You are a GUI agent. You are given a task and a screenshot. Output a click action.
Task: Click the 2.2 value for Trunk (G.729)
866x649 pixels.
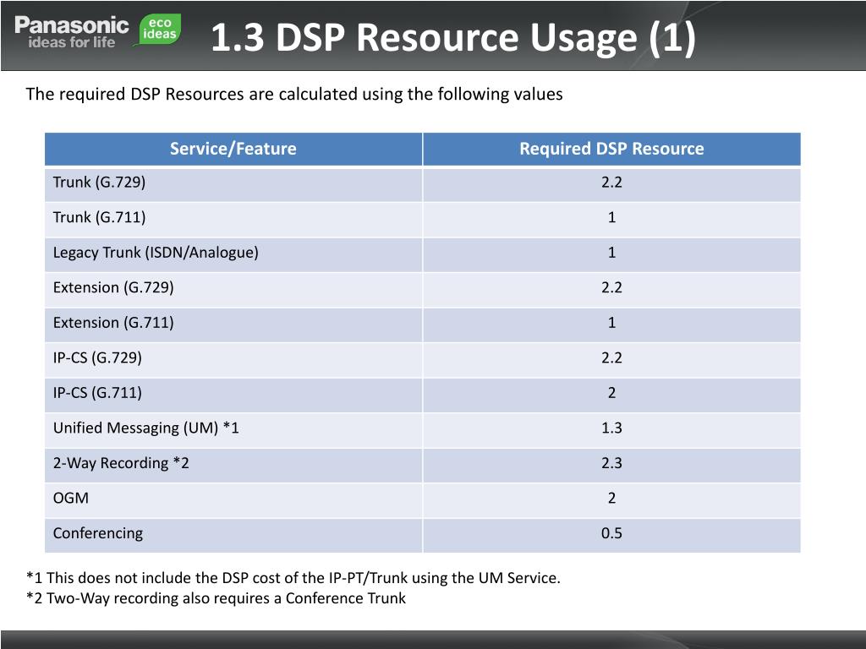tap(611, 183)
